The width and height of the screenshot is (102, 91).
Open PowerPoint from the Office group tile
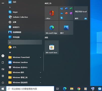click(x=66, y=13)
